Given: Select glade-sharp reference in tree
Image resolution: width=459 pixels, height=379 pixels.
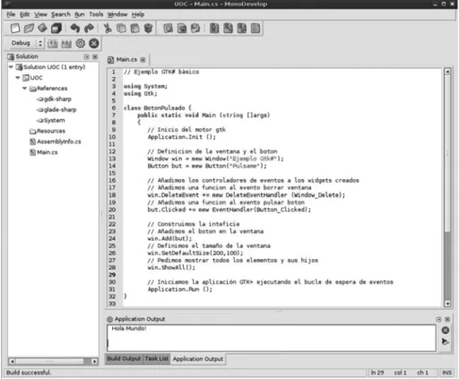Looking at the screenshot, I should (x=60, y=109).
